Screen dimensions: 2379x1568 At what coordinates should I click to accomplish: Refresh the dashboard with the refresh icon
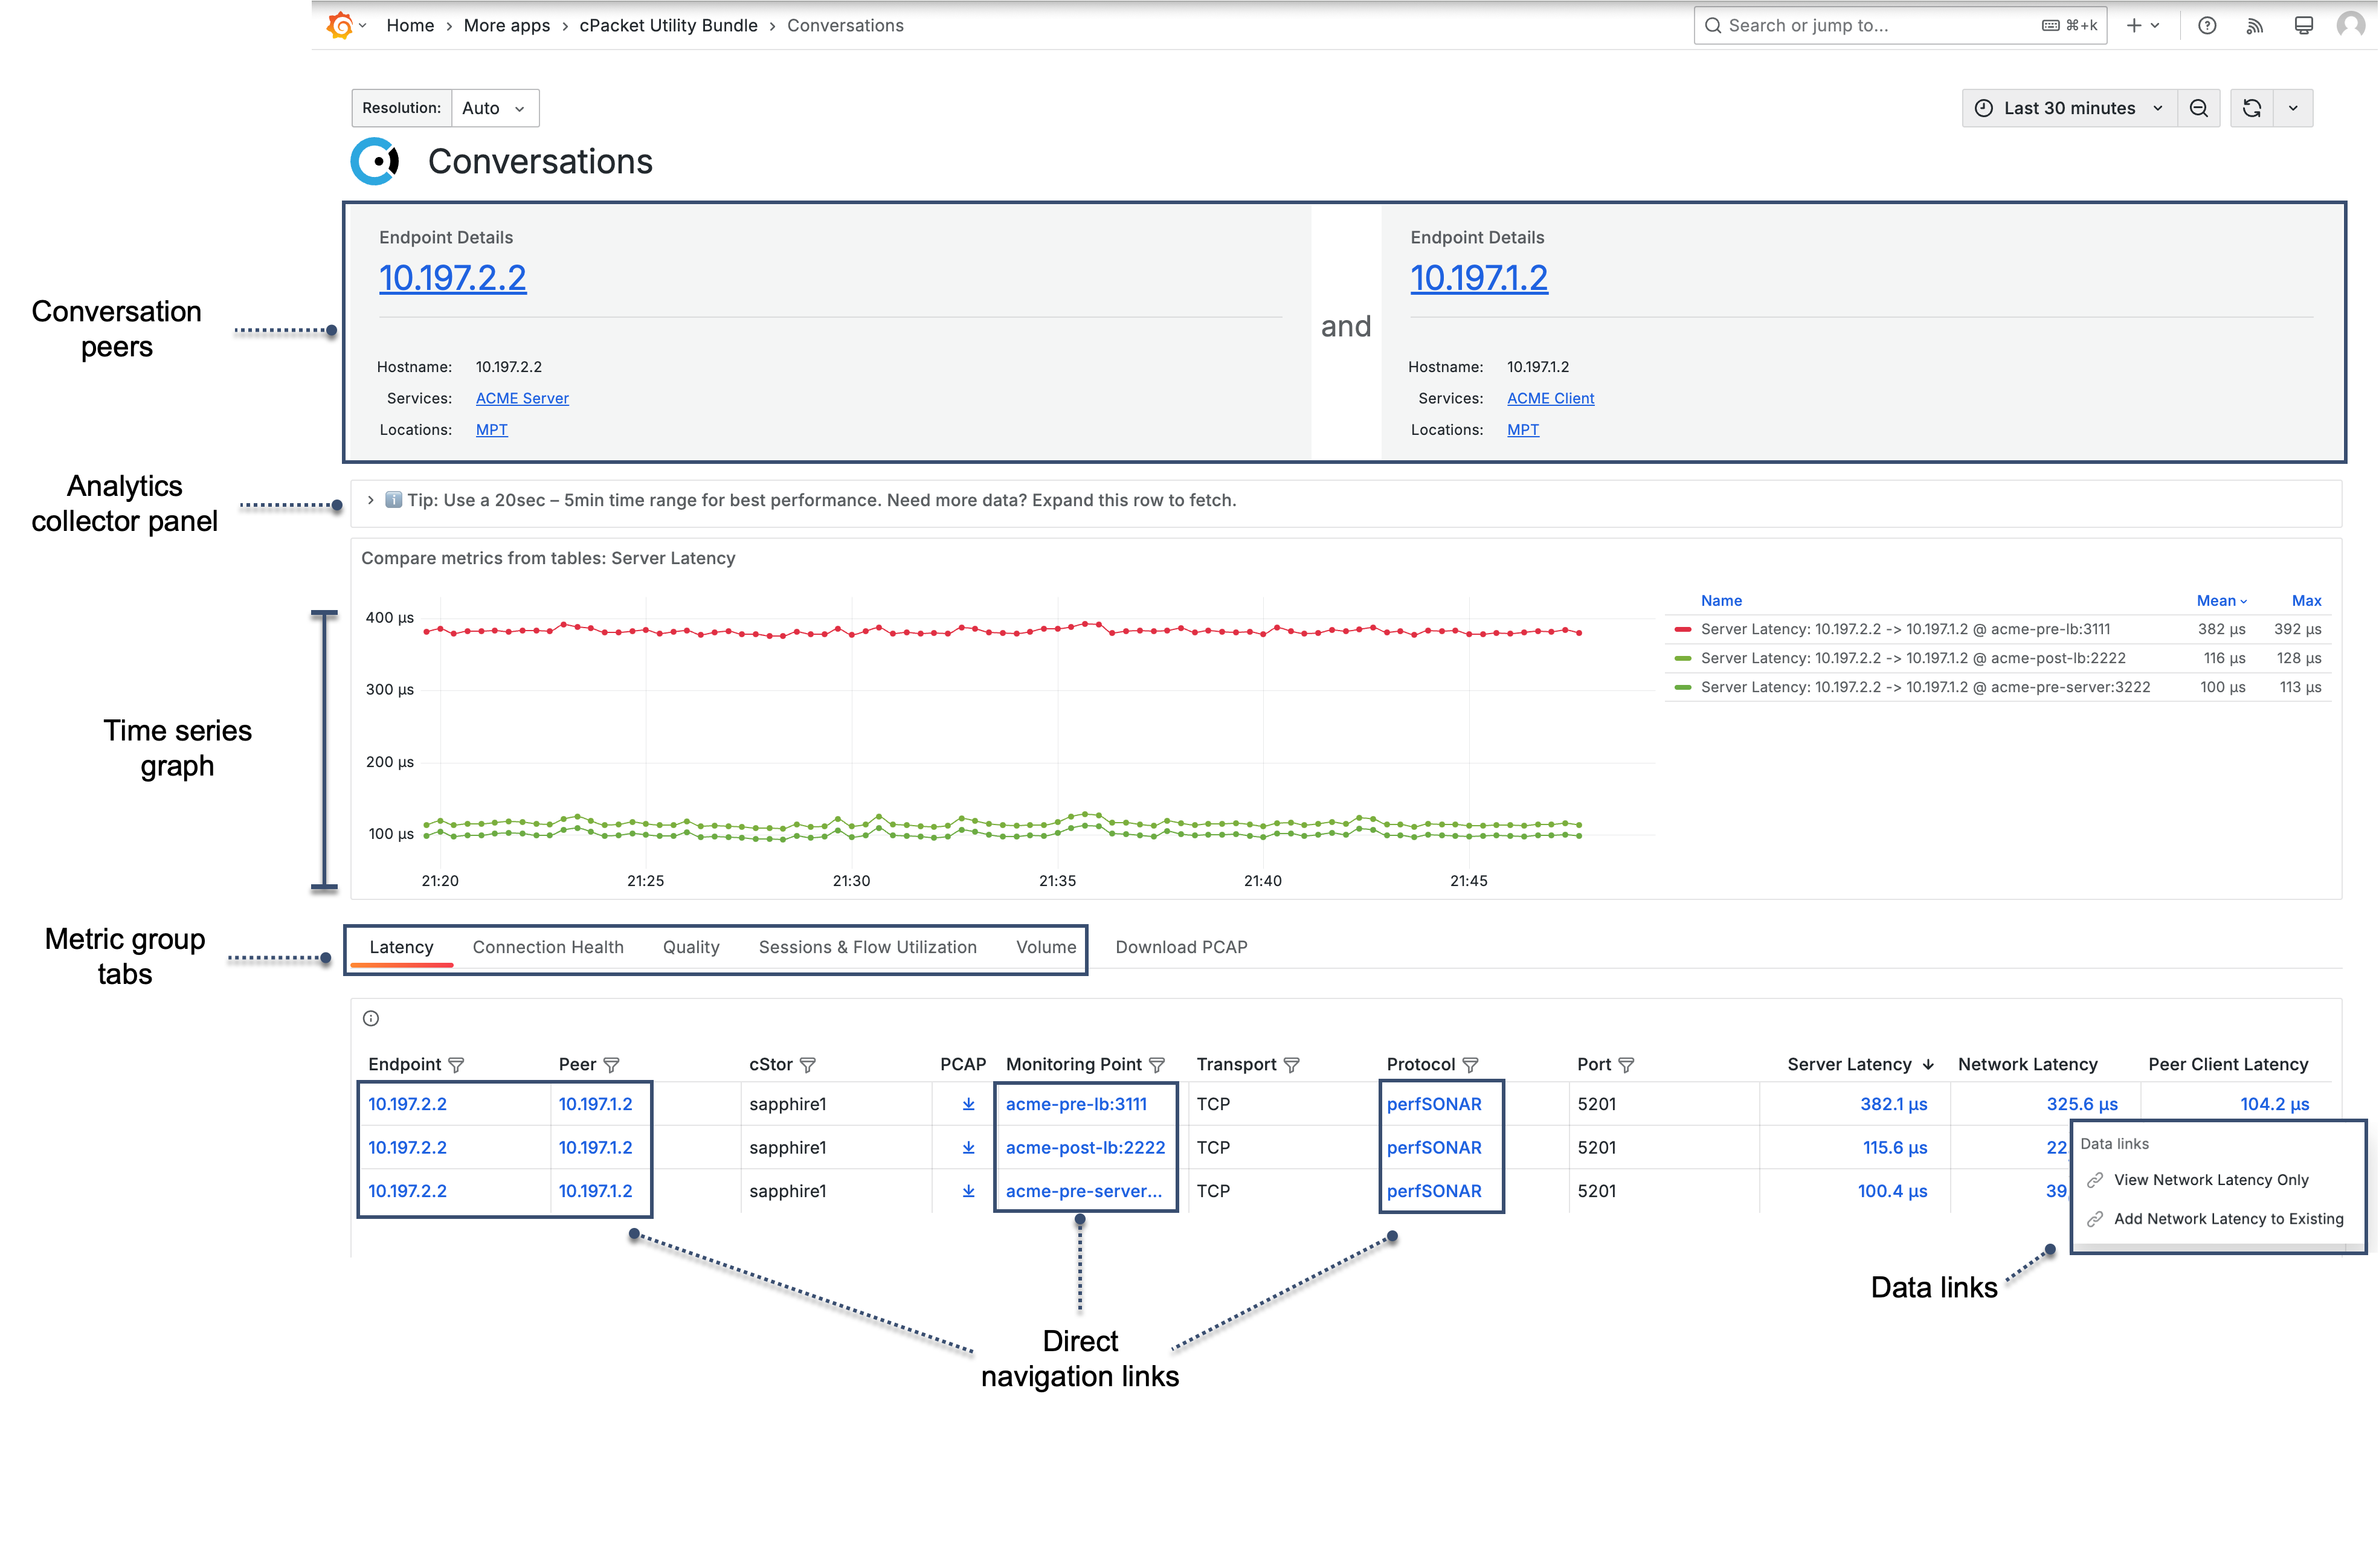2252,108
